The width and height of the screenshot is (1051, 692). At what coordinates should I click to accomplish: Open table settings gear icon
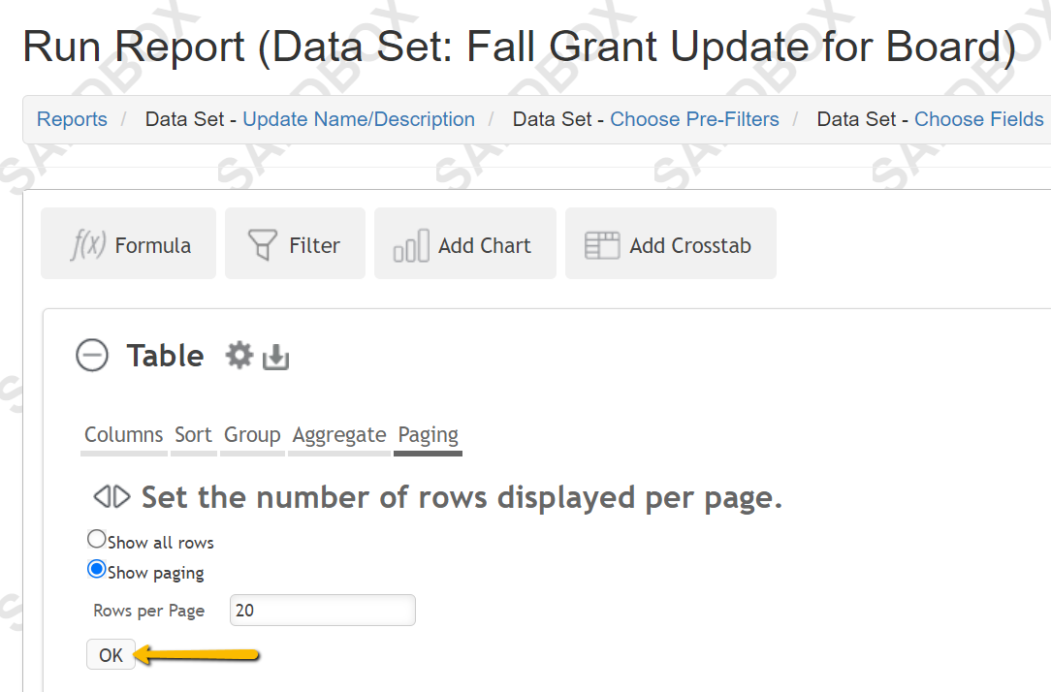coord(239,355)
